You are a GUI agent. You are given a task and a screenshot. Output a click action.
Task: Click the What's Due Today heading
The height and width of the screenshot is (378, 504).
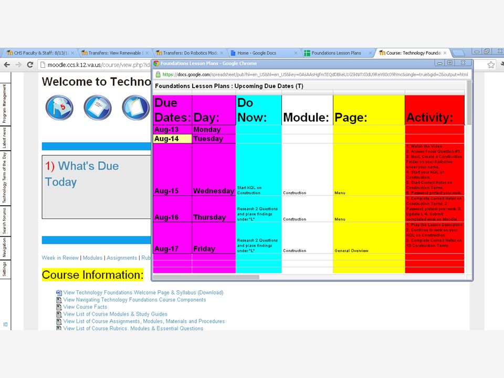click(82, 174)
